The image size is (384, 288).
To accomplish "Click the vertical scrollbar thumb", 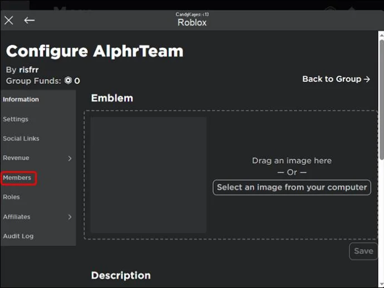I will (x=382, y=99).
